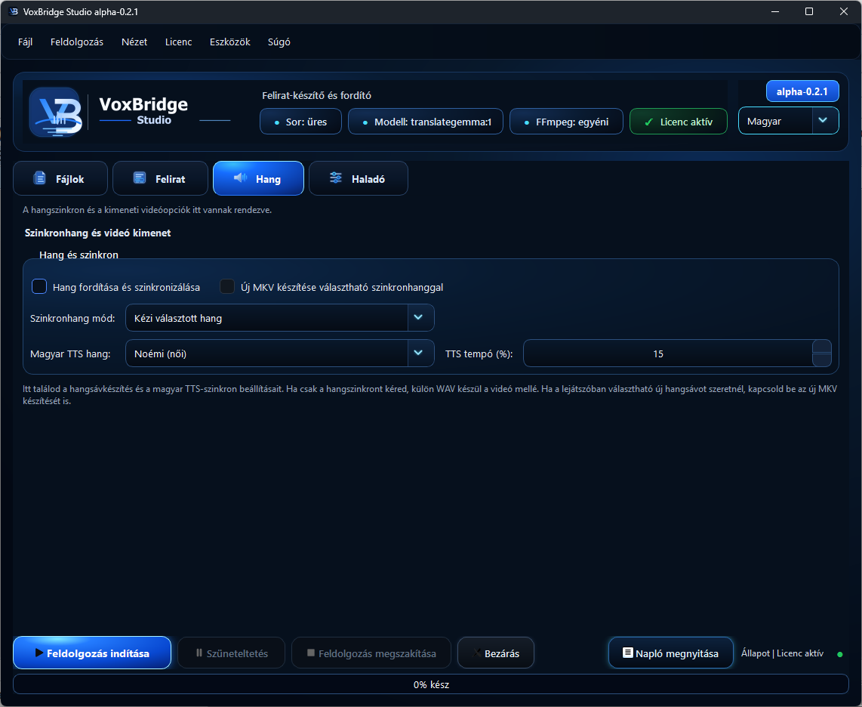Image resolution: width=862 pixels, height=707 pixels.
Task: Click the Licenc aktív green badge
Action: 679,122
